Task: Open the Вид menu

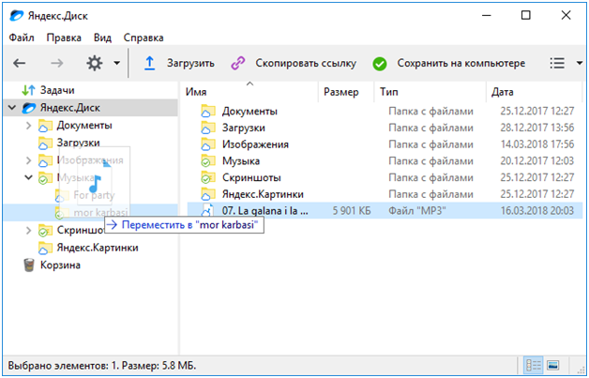Action: point(102,38)
